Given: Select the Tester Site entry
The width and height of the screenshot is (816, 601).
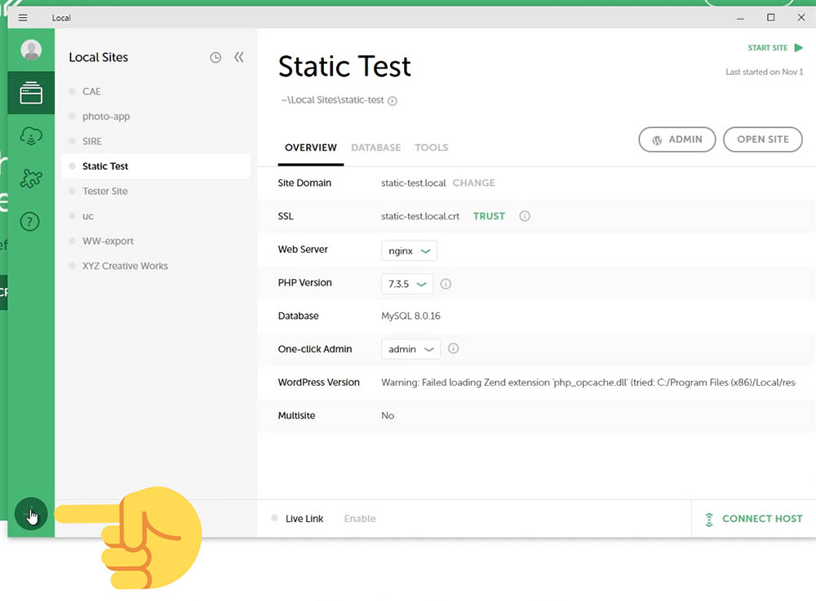Looking at the screenshot, I should [156, 192].
